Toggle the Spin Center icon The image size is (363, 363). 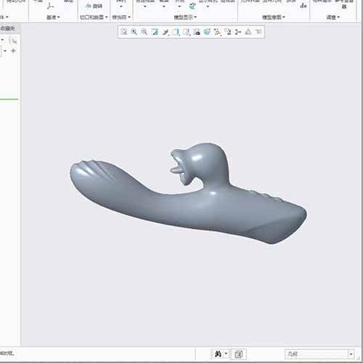[x=238, y=32]
